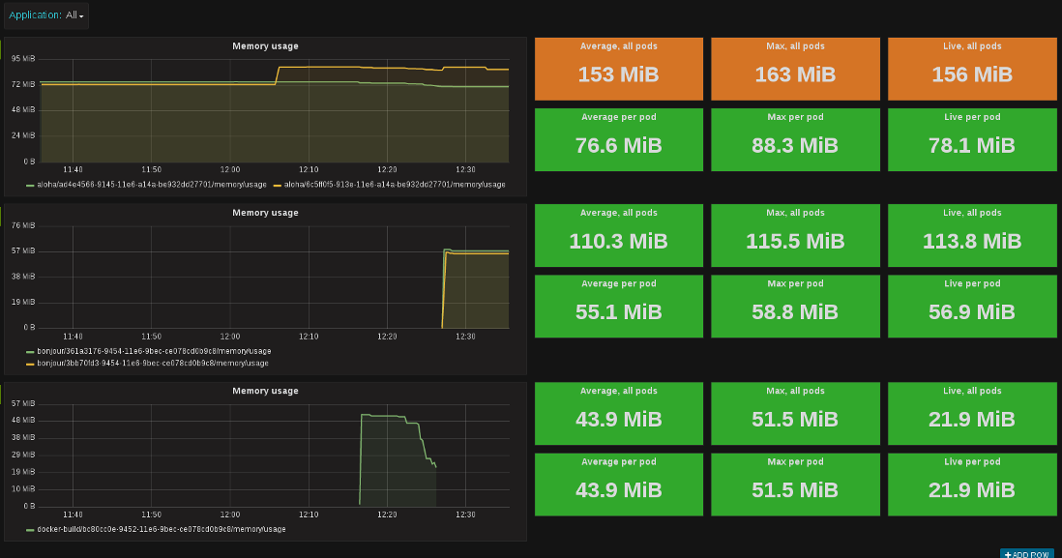Viewport: 1062px width, 558px height.
Task: Open the Application variable dropdown showing All
Action: click(74, 15)
